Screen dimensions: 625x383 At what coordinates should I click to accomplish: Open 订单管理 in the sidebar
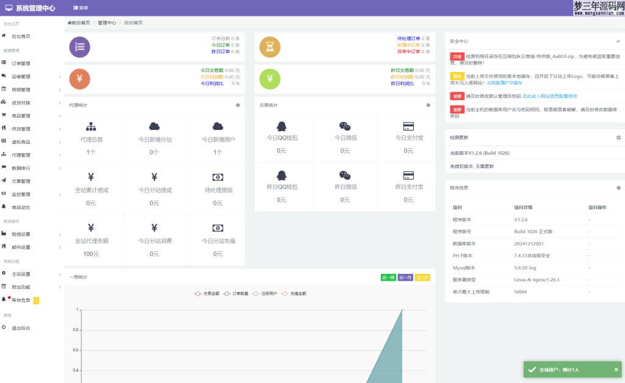21,63
